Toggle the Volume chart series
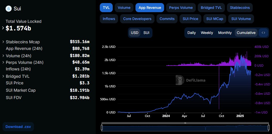Image resolution: width=272 pixels, height=134 pixels. (x=124, y=8)
